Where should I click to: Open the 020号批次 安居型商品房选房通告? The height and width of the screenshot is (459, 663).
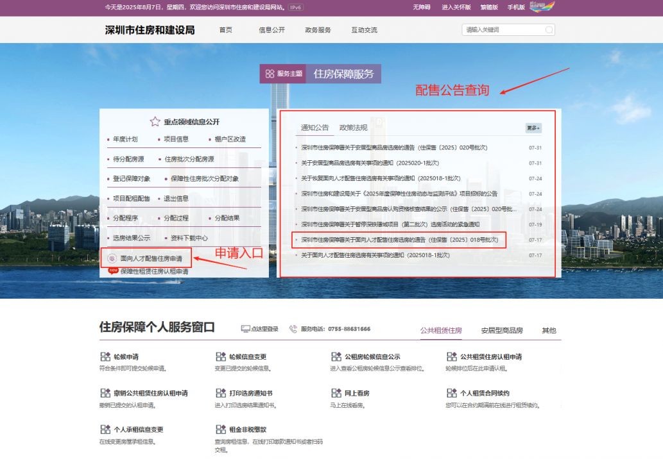coord(394,147)
